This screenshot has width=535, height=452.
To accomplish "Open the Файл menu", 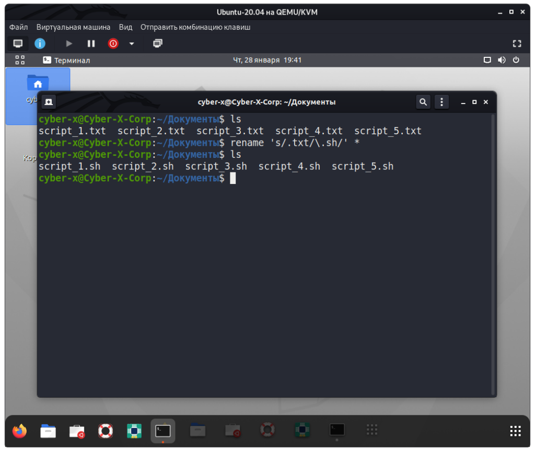I will coord(18,27).
